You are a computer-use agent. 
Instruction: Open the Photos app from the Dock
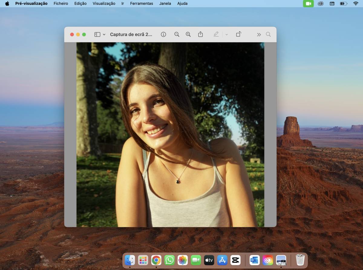click(183, 260)
